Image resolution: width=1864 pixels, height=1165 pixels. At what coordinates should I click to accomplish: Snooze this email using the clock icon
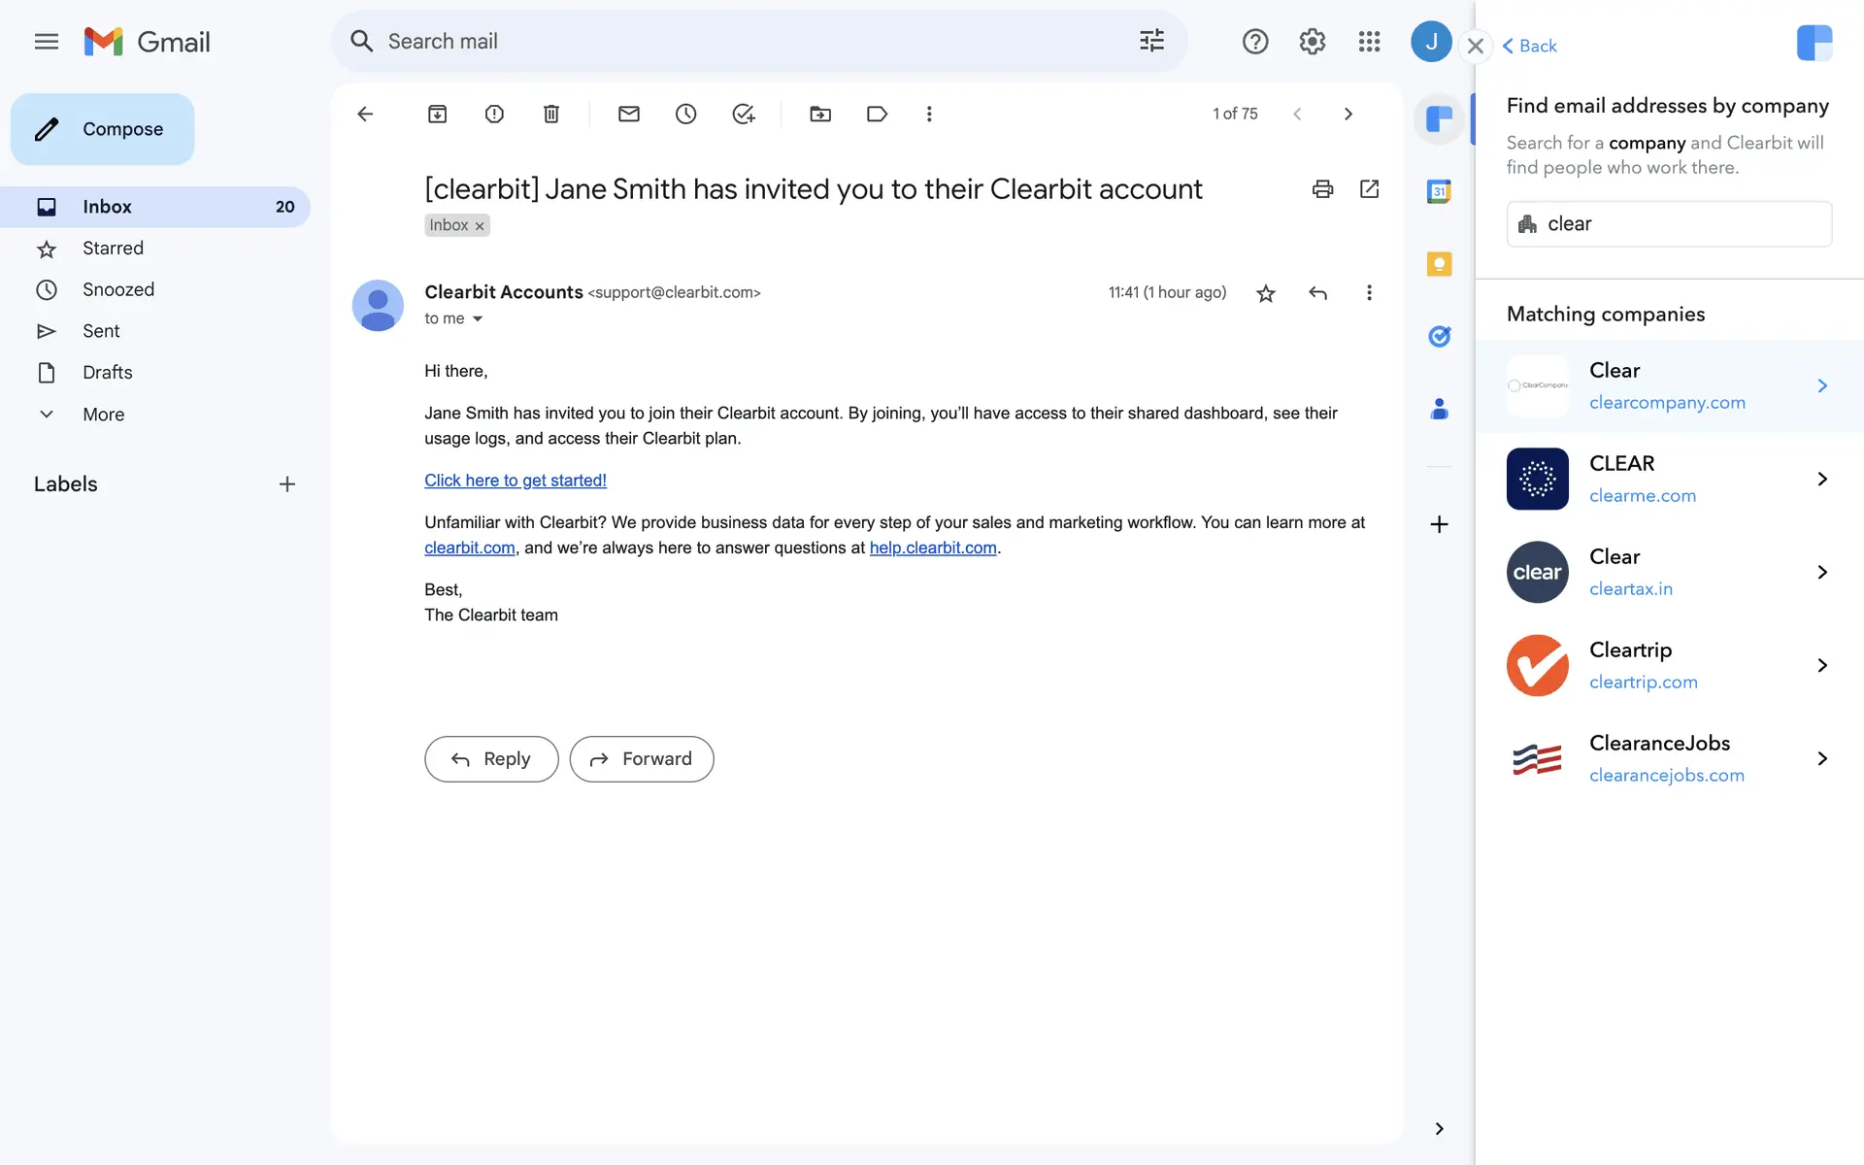click(685, 114)
